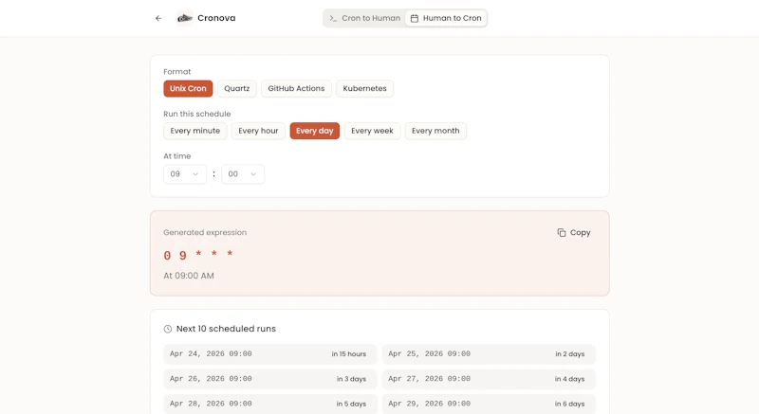This screenshot has width=759, height=414.
Task: Click the 'in 15 hours' label
Action: (x=349, y=354)
